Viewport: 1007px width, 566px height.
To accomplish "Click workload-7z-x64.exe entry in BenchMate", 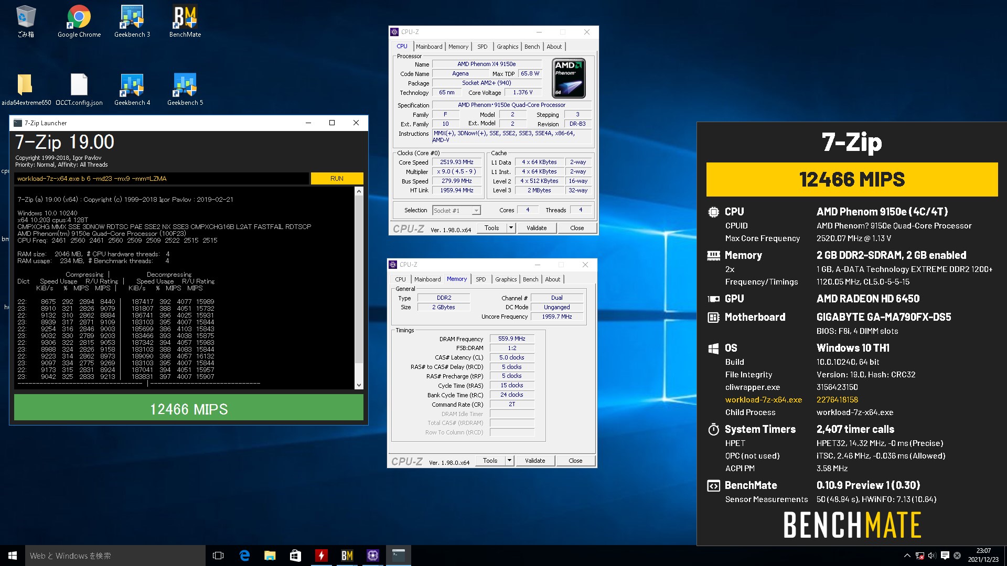I will tap(764, 400).
